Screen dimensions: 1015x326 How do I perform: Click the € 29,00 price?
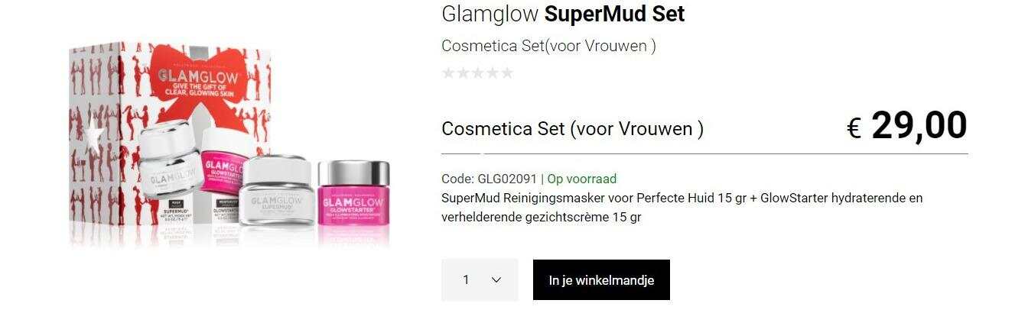coord(907,126)
